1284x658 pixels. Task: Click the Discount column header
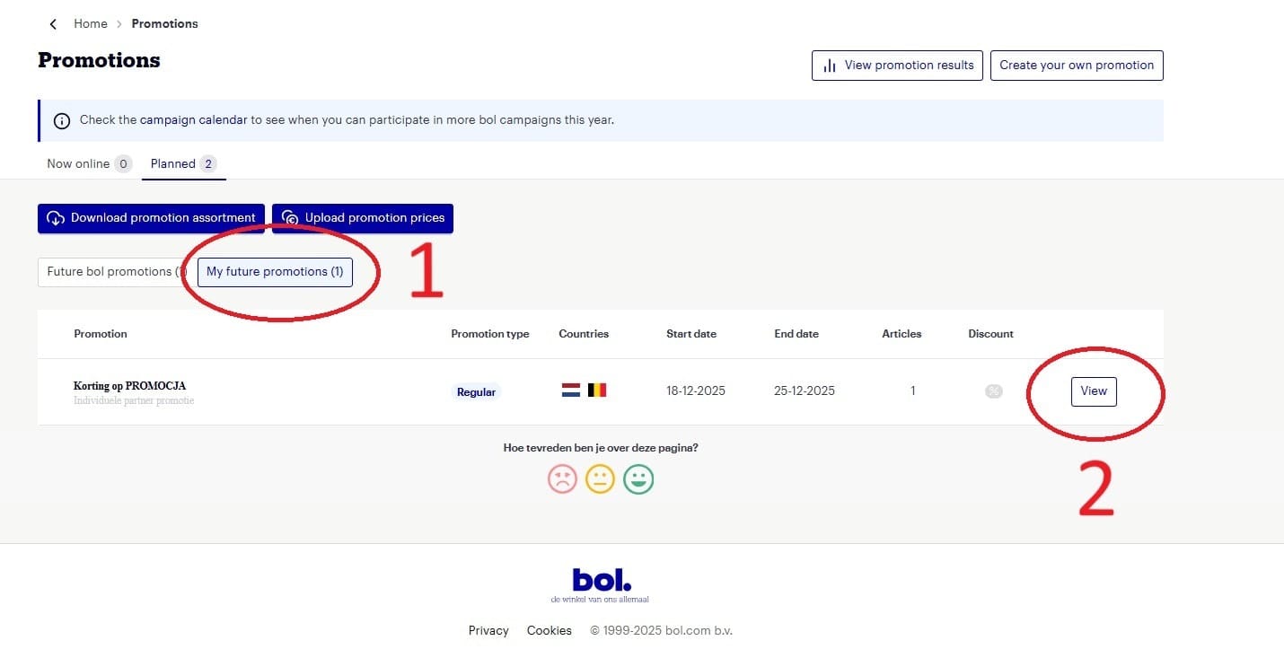[x=990, y=334]
